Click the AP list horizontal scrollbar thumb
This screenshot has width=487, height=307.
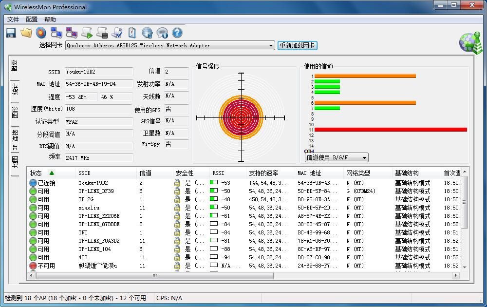tap(155, 276)
